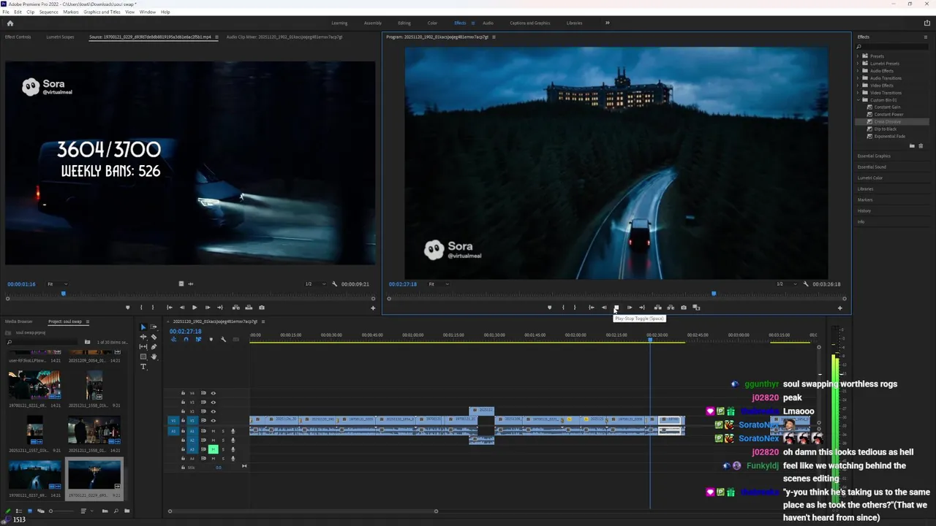This screenshot has width=936, height=526.
Task: Open timeline display settings wrench
Action: [x=223, y=339]
